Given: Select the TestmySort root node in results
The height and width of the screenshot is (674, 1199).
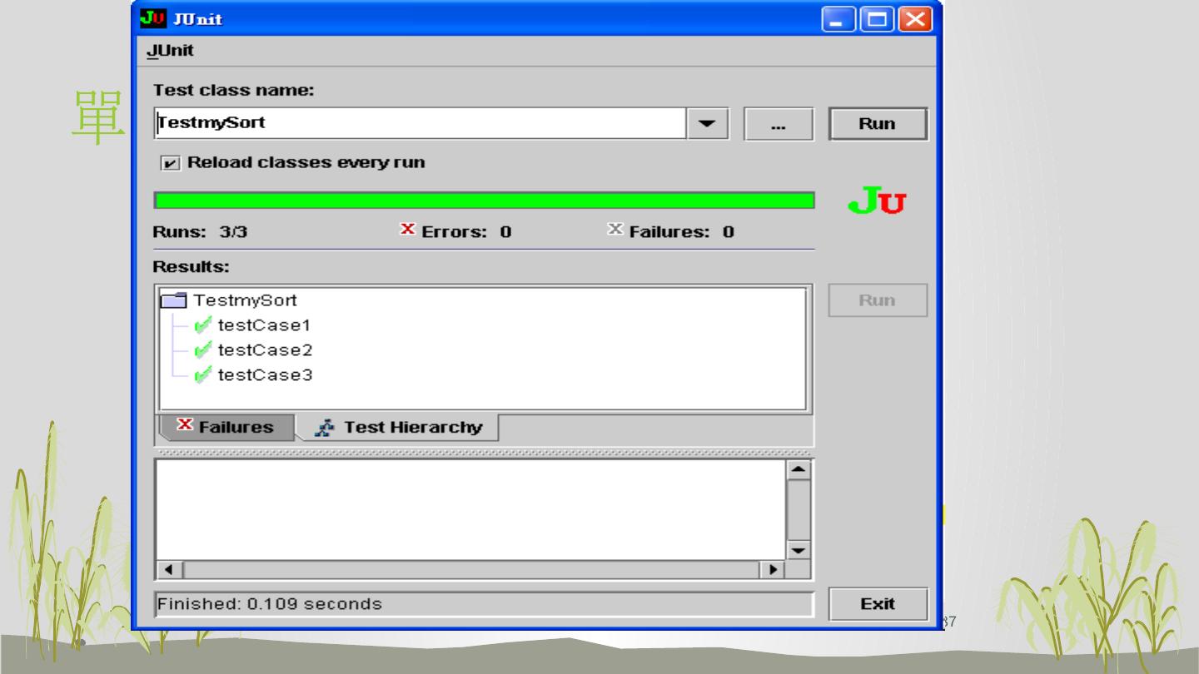Looking at the screenshot, I should pos(245,300).
